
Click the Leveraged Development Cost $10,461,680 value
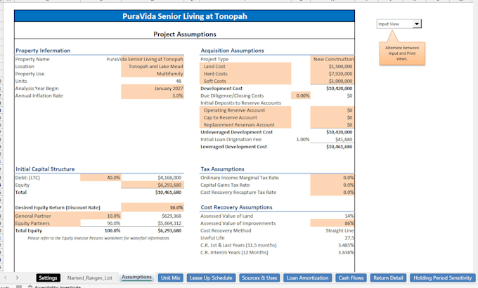click(339, 147)
